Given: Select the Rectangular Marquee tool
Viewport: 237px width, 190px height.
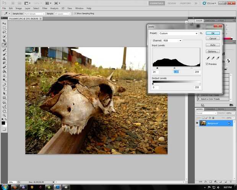Looking at the screenshot, I should tap(4, 28).
